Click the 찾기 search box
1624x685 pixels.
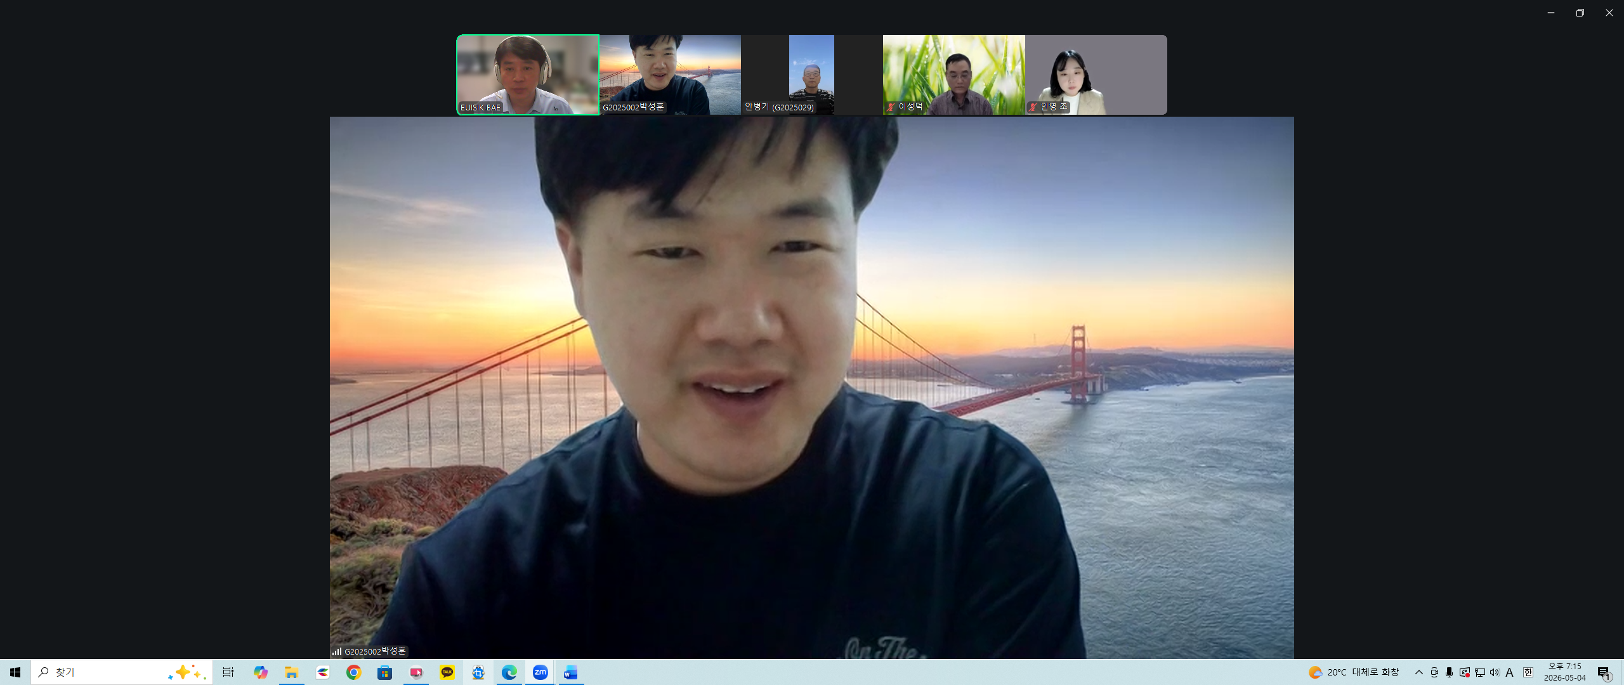point(122,672)
